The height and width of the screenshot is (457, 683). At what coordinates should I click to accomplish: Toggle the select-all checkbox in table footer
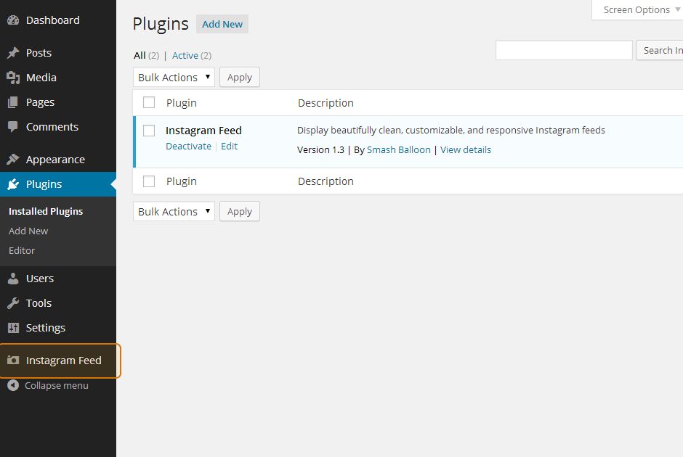(x=149, y=181)
